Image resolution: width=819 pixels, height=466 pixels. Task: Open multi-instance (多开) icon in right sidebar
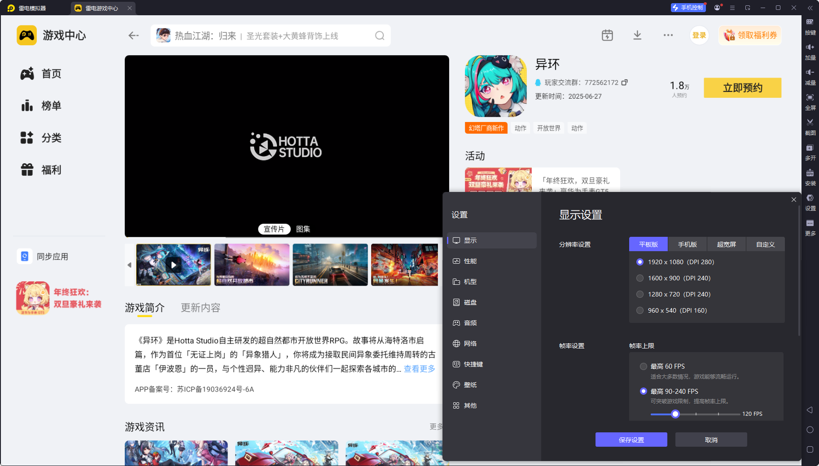[x=810, y=148]
